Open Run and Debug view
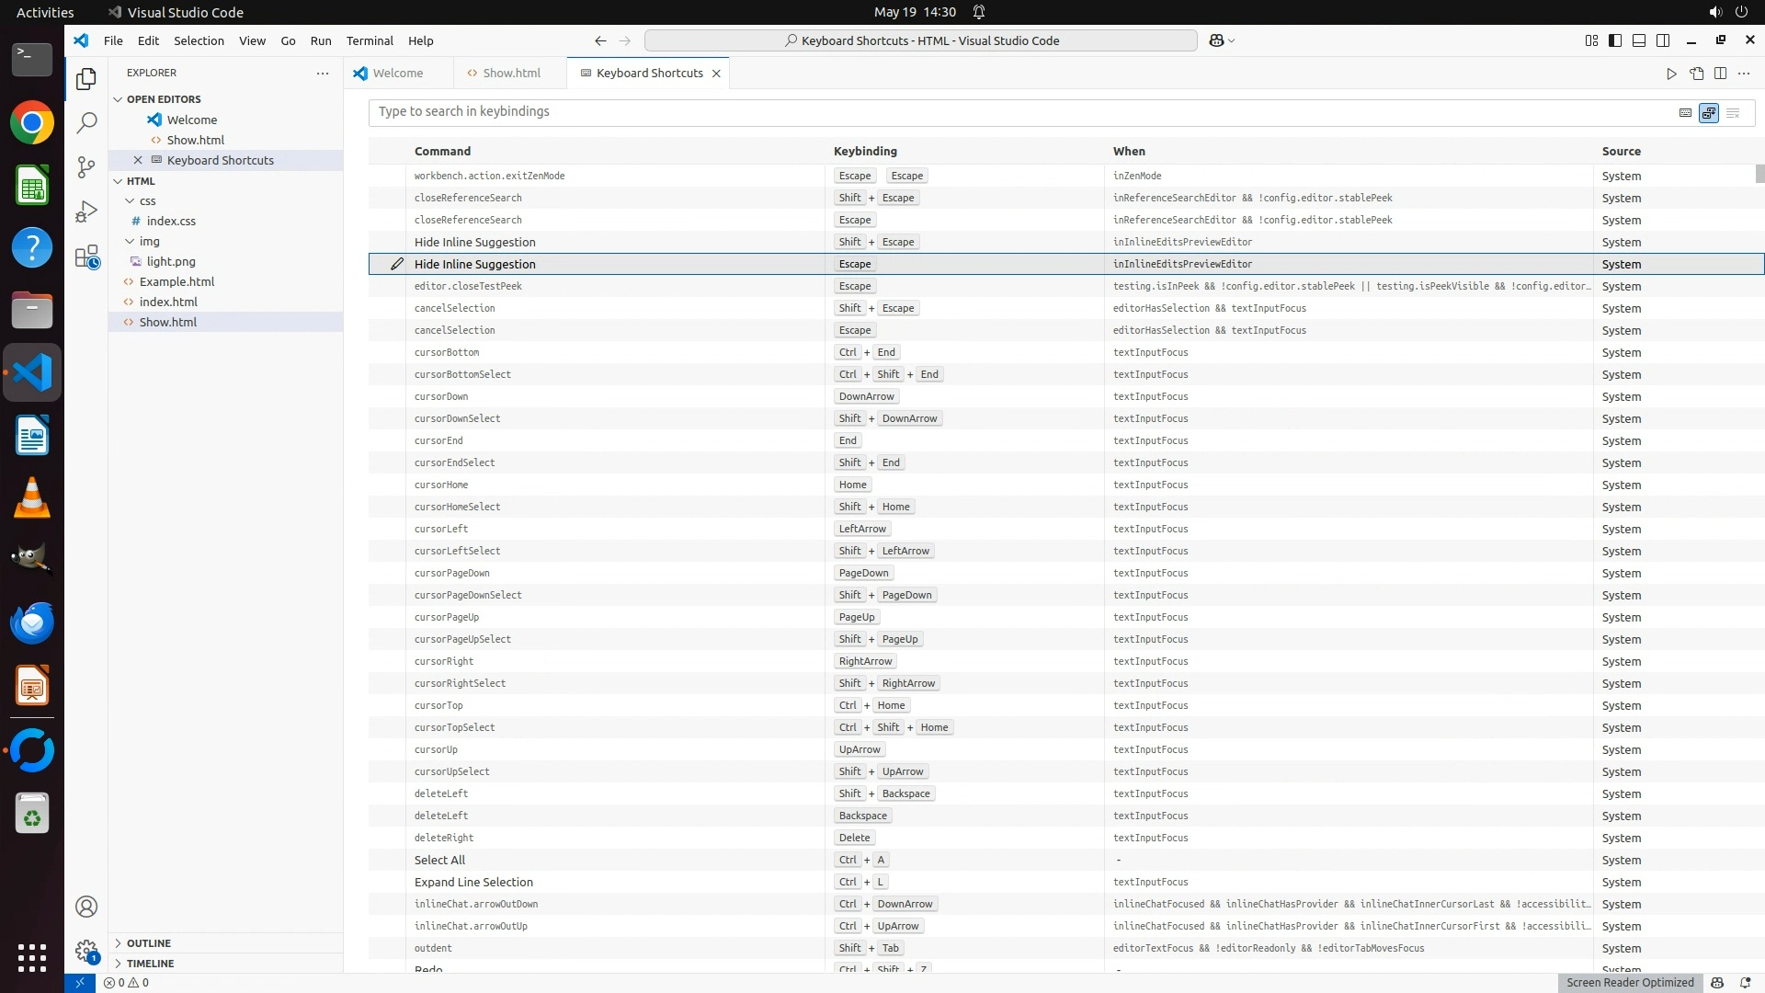 [86, 211]
